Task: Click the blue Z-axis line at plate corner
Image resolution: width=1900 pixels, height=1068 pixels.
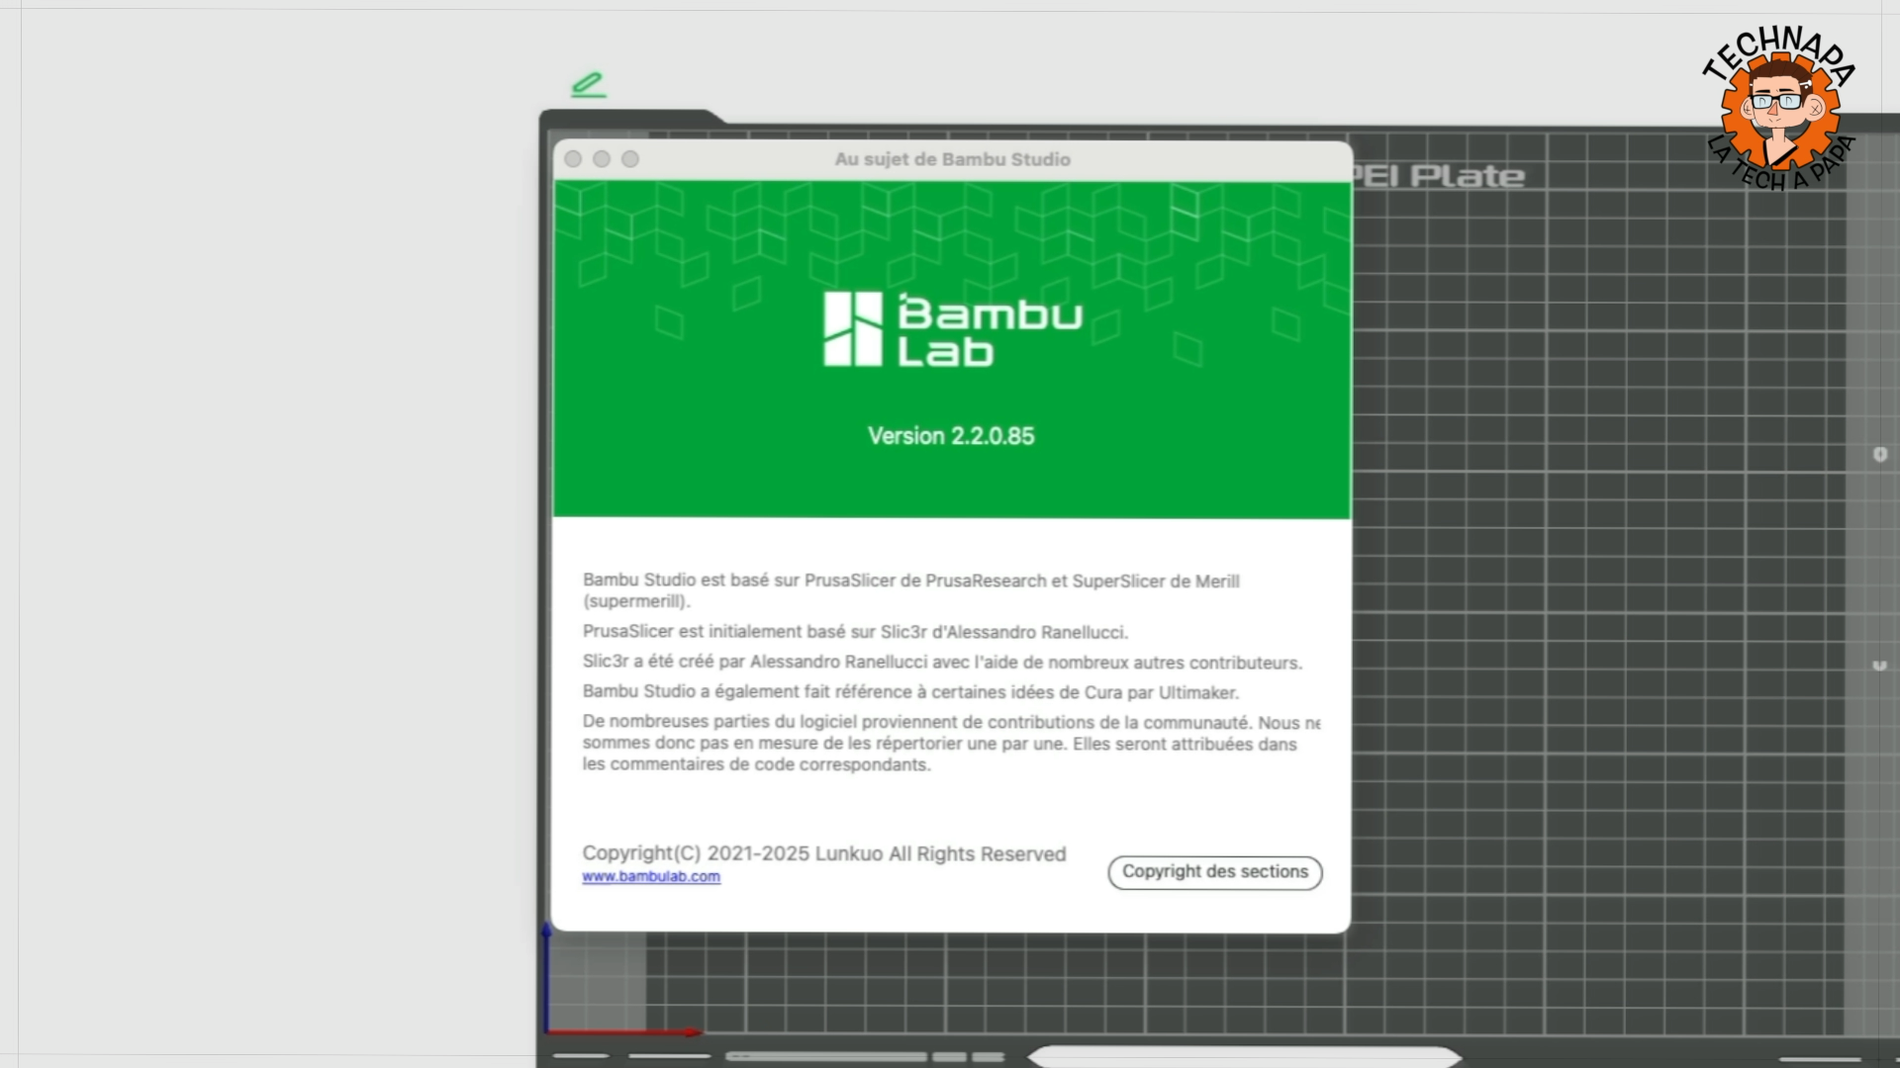Action: point(546,974)
